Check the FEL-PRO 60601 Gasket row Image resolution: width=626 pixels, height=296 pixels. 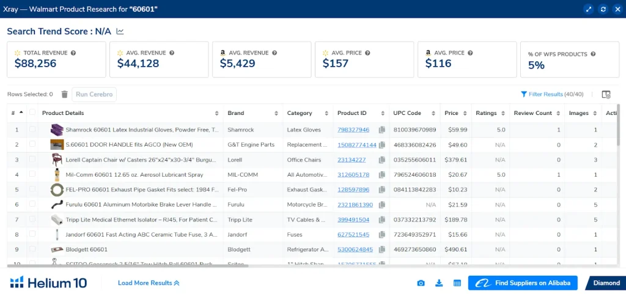pyautogui.click(x=32, y=190)
